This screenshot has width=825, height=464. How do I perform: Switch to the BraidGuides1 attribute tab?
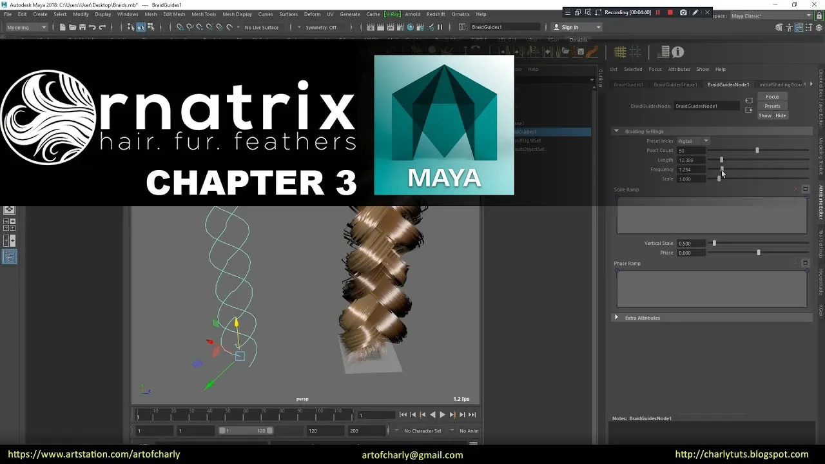pyautogui.click(x=628, y=84)
